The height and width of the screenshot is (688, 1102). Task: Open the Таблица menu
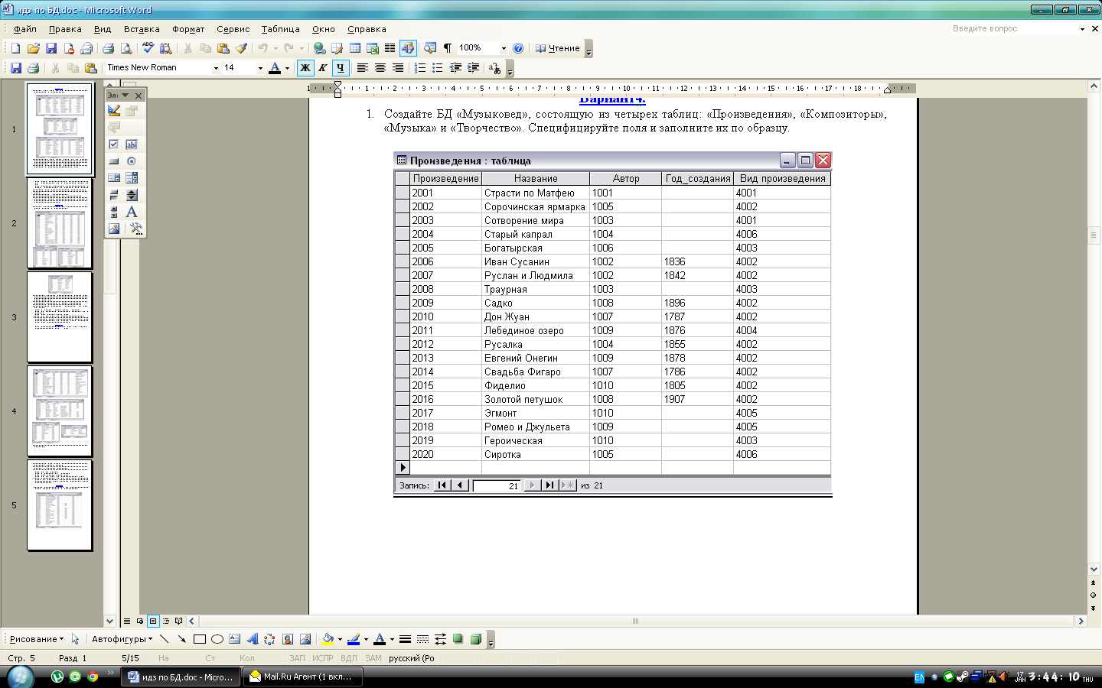coord(280,29)
